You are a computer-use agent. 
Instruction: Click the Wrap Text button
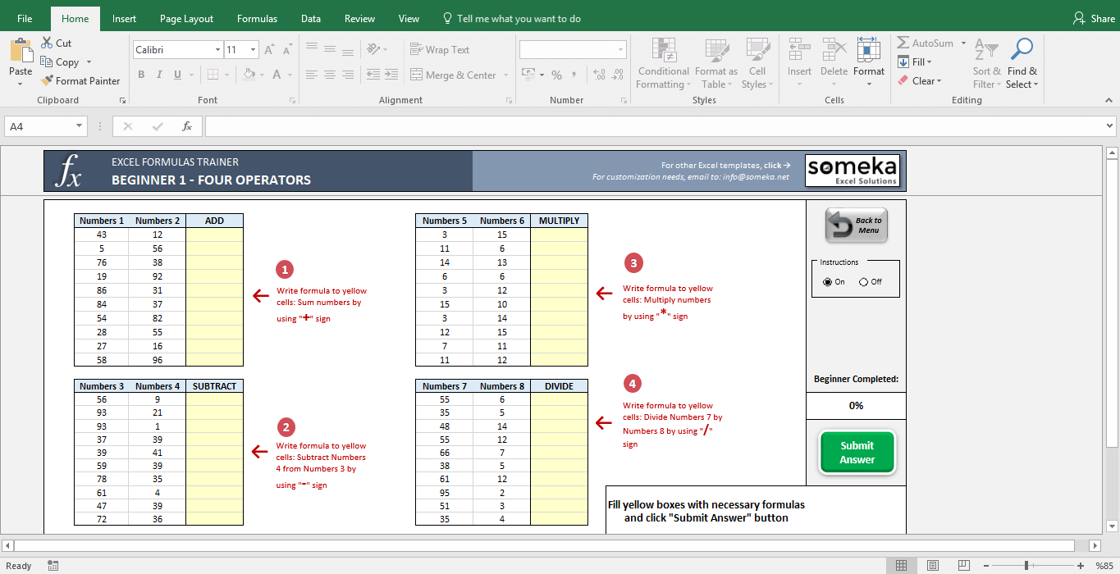tap(440, 49)
